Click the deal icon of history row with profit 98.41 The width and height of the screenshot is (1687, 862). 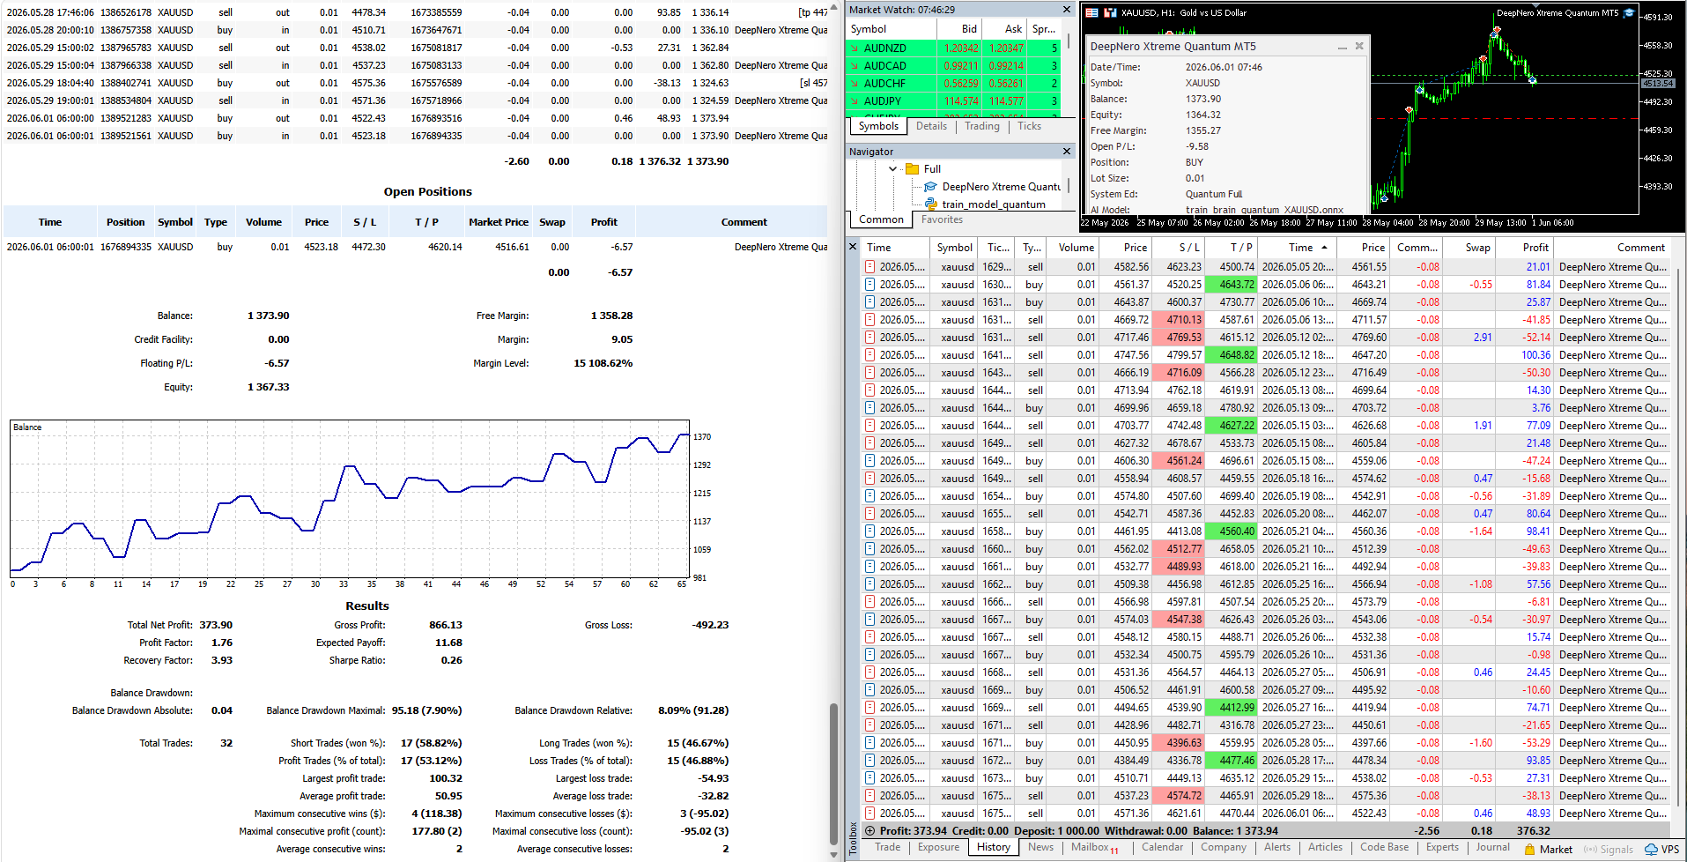tap(870, 531)
